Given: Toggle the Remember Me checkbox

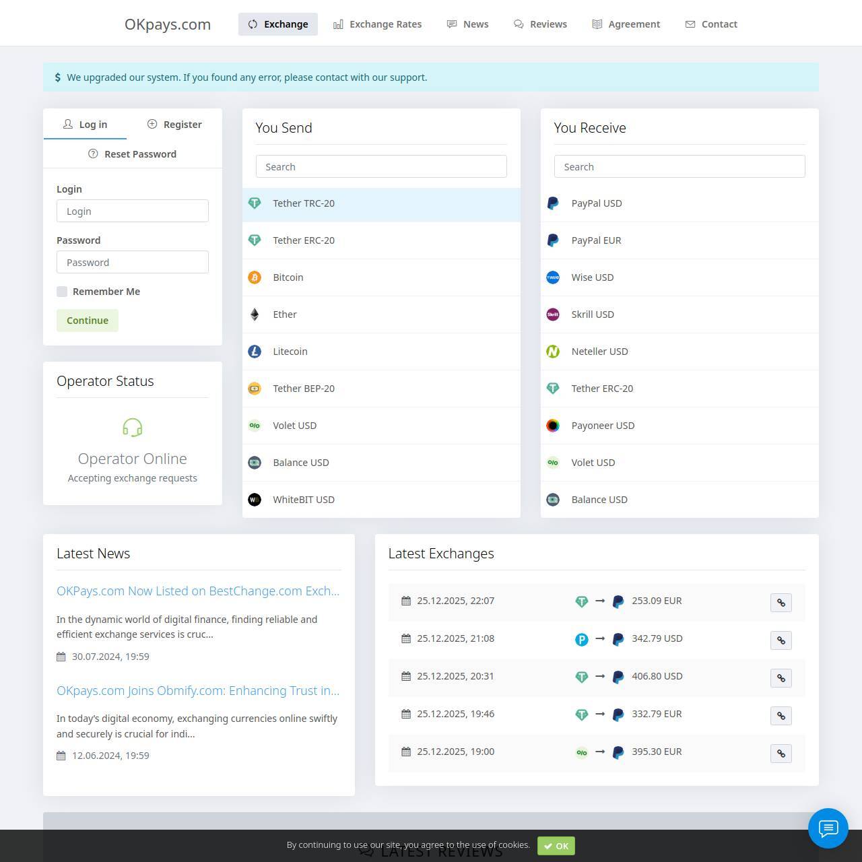Looking at the screenshot, I should [x=62, y=292].
